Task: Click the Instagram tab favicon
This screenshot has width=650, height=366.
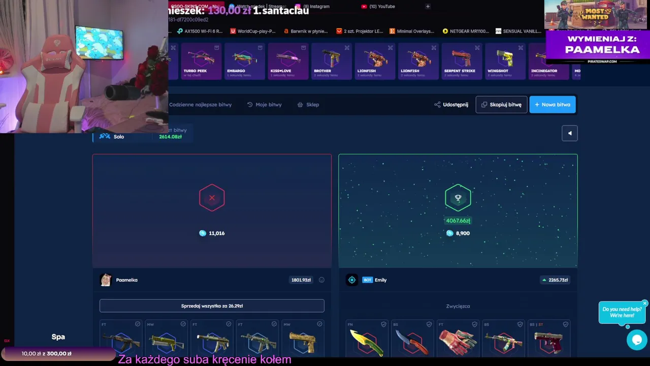Action: pos(298,7)
